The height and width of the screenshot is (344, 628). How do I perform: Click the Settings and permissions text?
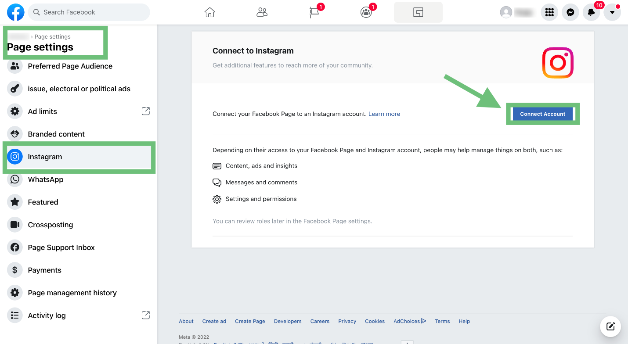click(x=261, y=199)
